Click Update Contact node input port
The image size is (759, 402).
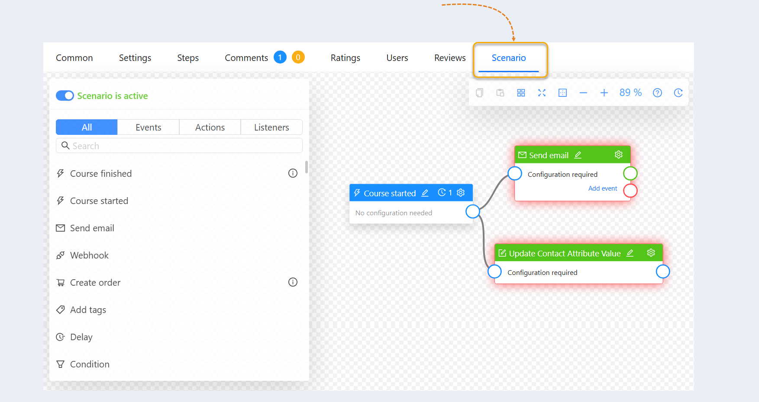[x=494, y=271]
